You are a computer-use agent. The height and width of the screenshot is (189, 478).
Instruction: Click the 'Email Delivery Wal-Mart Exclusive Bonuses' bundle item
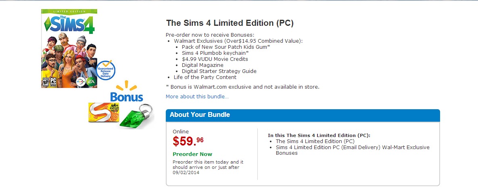[353, 150]
